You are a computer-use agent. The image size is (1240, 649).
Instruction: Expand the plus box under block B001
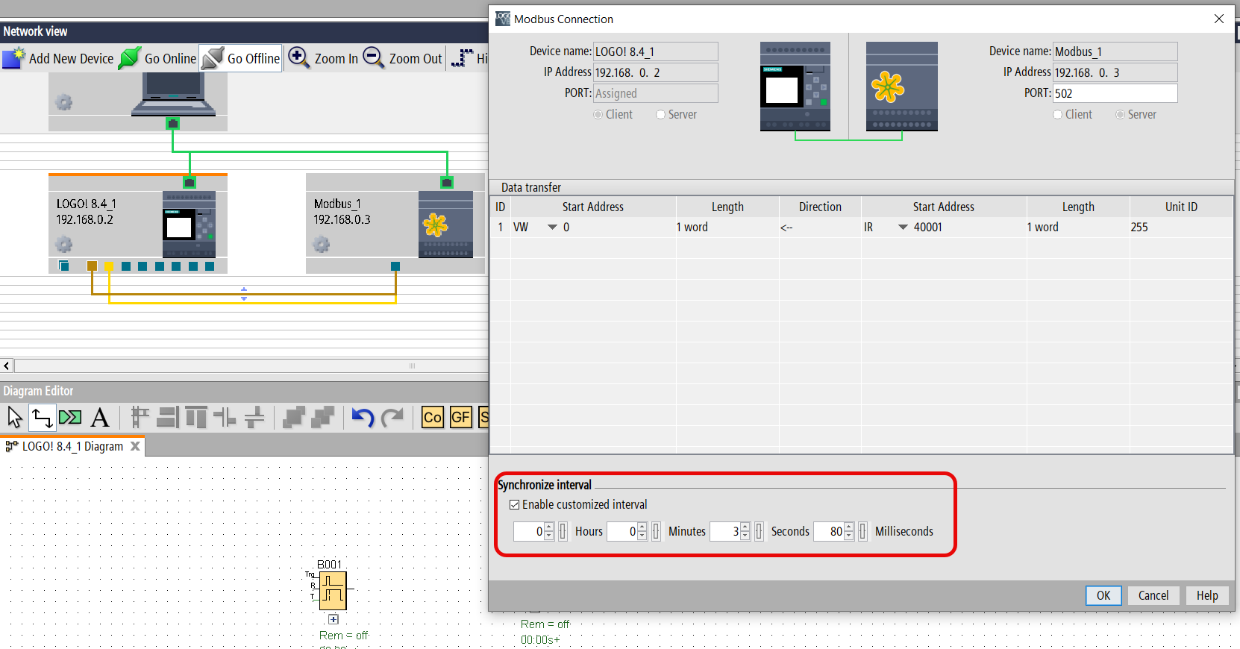click(334, 619)
